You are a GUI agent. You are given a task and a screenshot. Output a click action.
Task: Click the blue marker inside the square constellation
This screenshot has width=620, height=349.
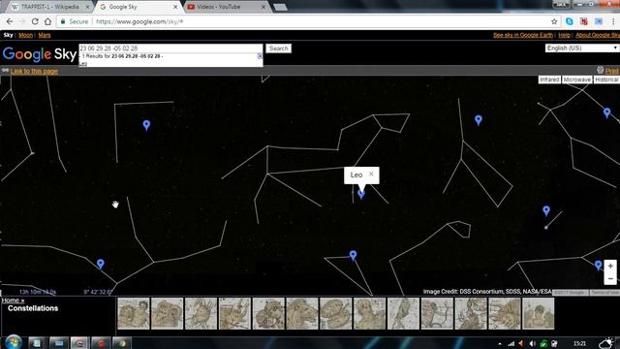[x=146, y=125]
